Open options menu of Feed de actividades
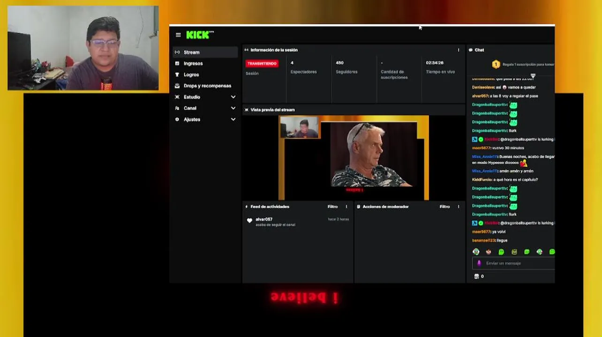Image resolution: width=602 pixels, height=337 pixels. coord(346,207)
